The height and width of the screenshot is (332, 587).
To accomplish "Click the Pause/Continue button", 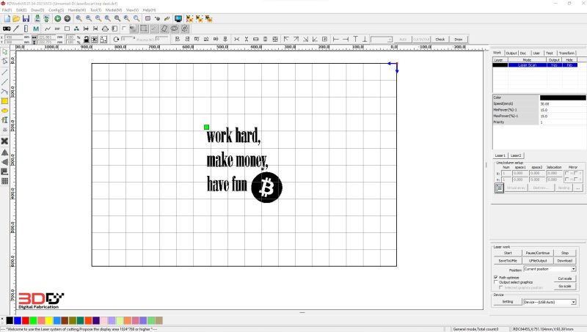I will tap(538, 253).
